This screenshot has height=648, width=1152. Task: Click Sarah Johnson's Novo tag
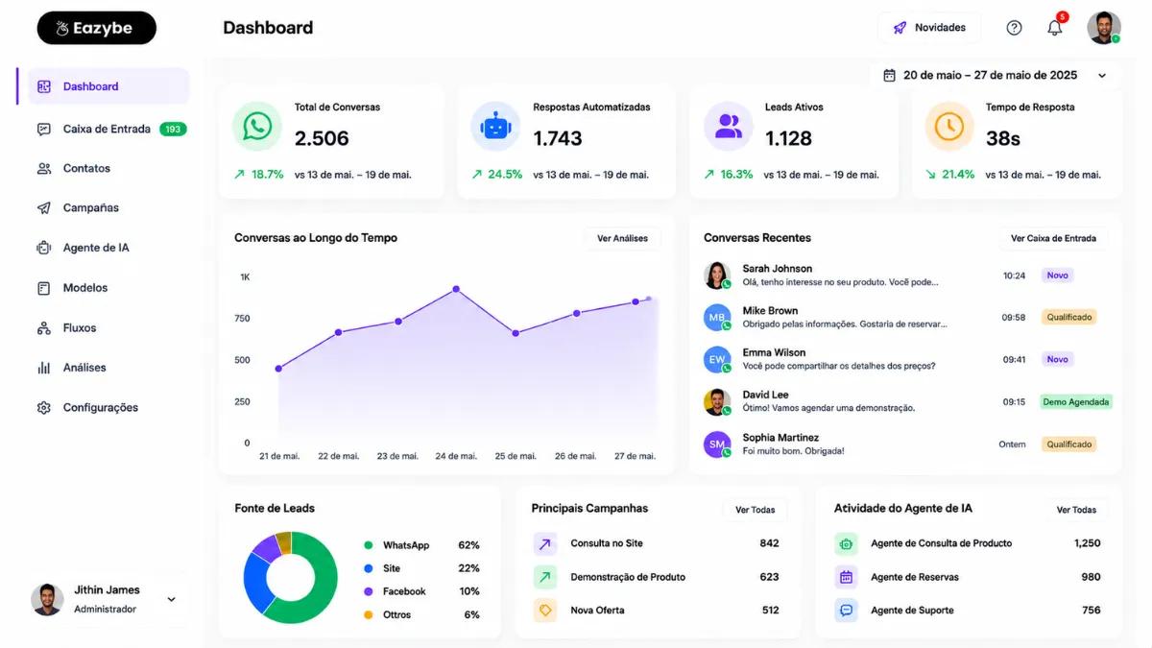(x=1057, y=276)
